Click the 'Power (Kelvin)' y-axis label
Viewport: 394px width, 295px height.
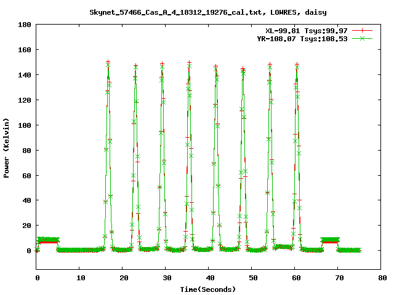[x=6, y=148]
